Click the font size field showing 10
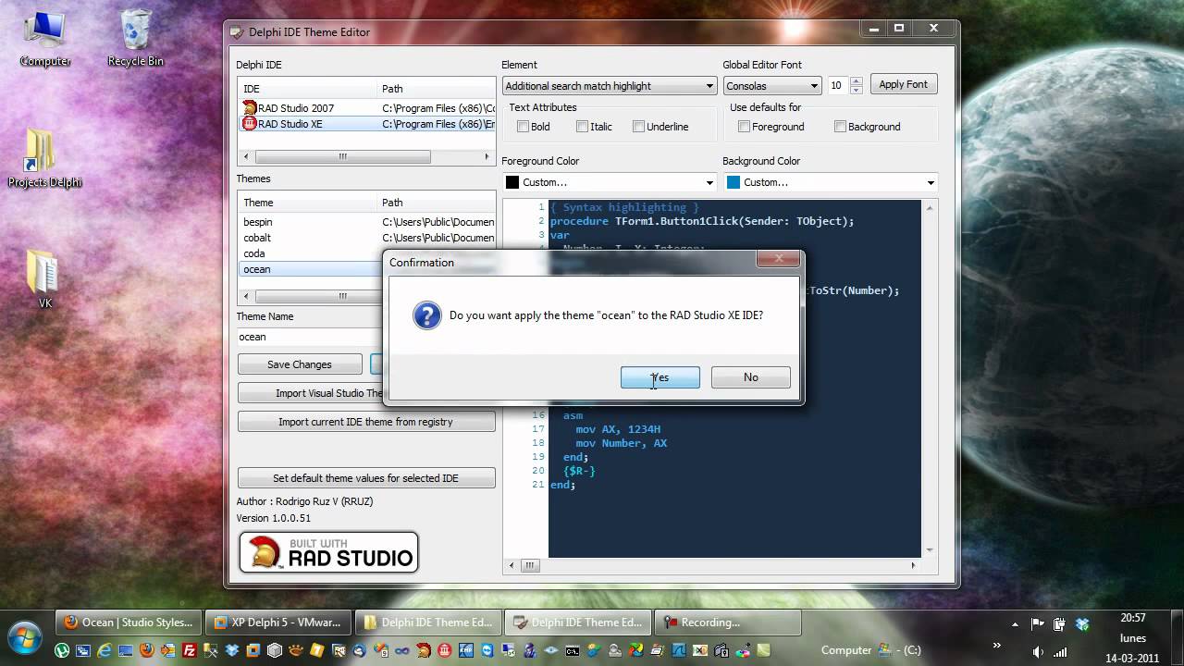 coord(836,85)
